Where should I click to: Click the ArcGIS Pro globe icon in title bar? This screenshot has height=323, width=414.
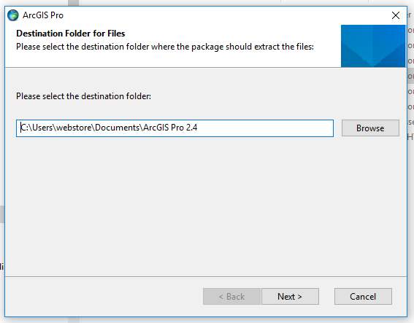[13, 15]
